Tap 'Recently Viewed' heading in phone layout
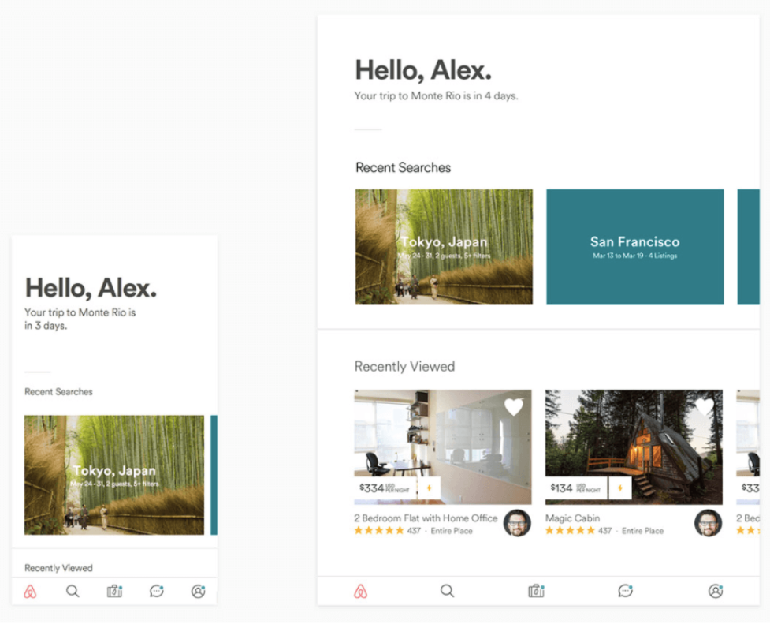This screenshot has width=770, height=624. 58,568
